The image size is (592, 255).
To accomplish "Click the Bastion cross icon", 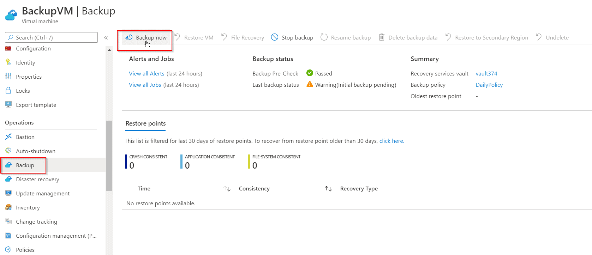I will 8,136.
